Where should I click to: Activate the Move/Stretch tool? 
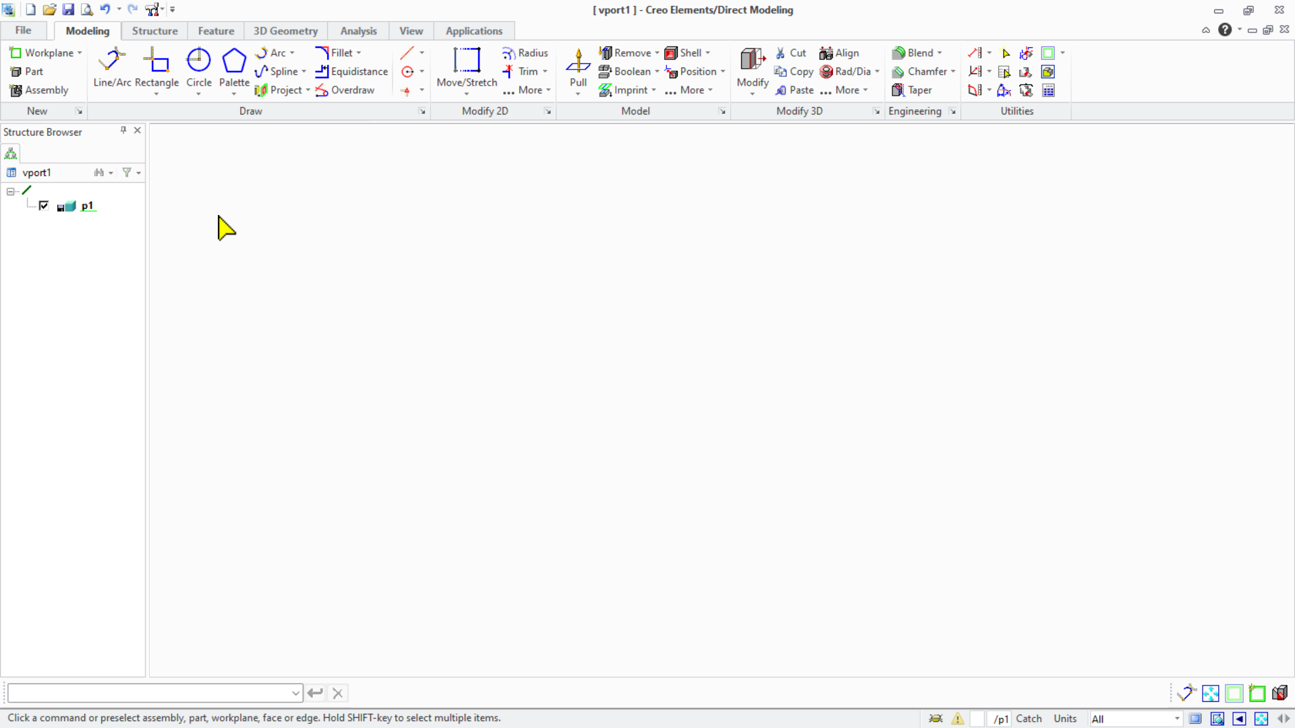(467, 67)
